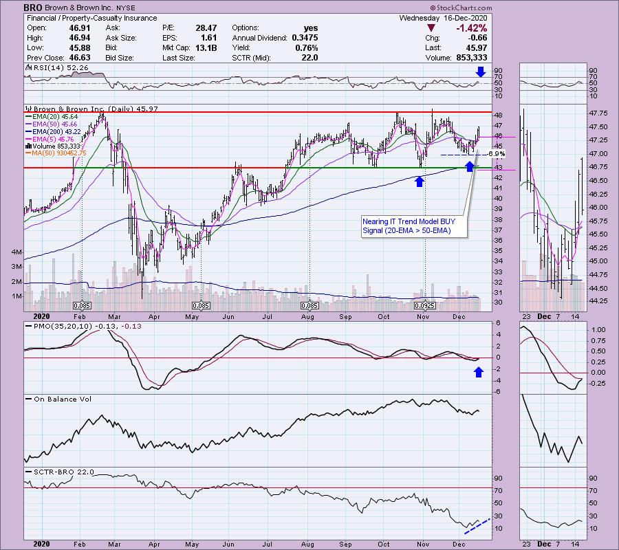Click the Yield value 0.76%
619x550 pixels.
pos(307,47)
